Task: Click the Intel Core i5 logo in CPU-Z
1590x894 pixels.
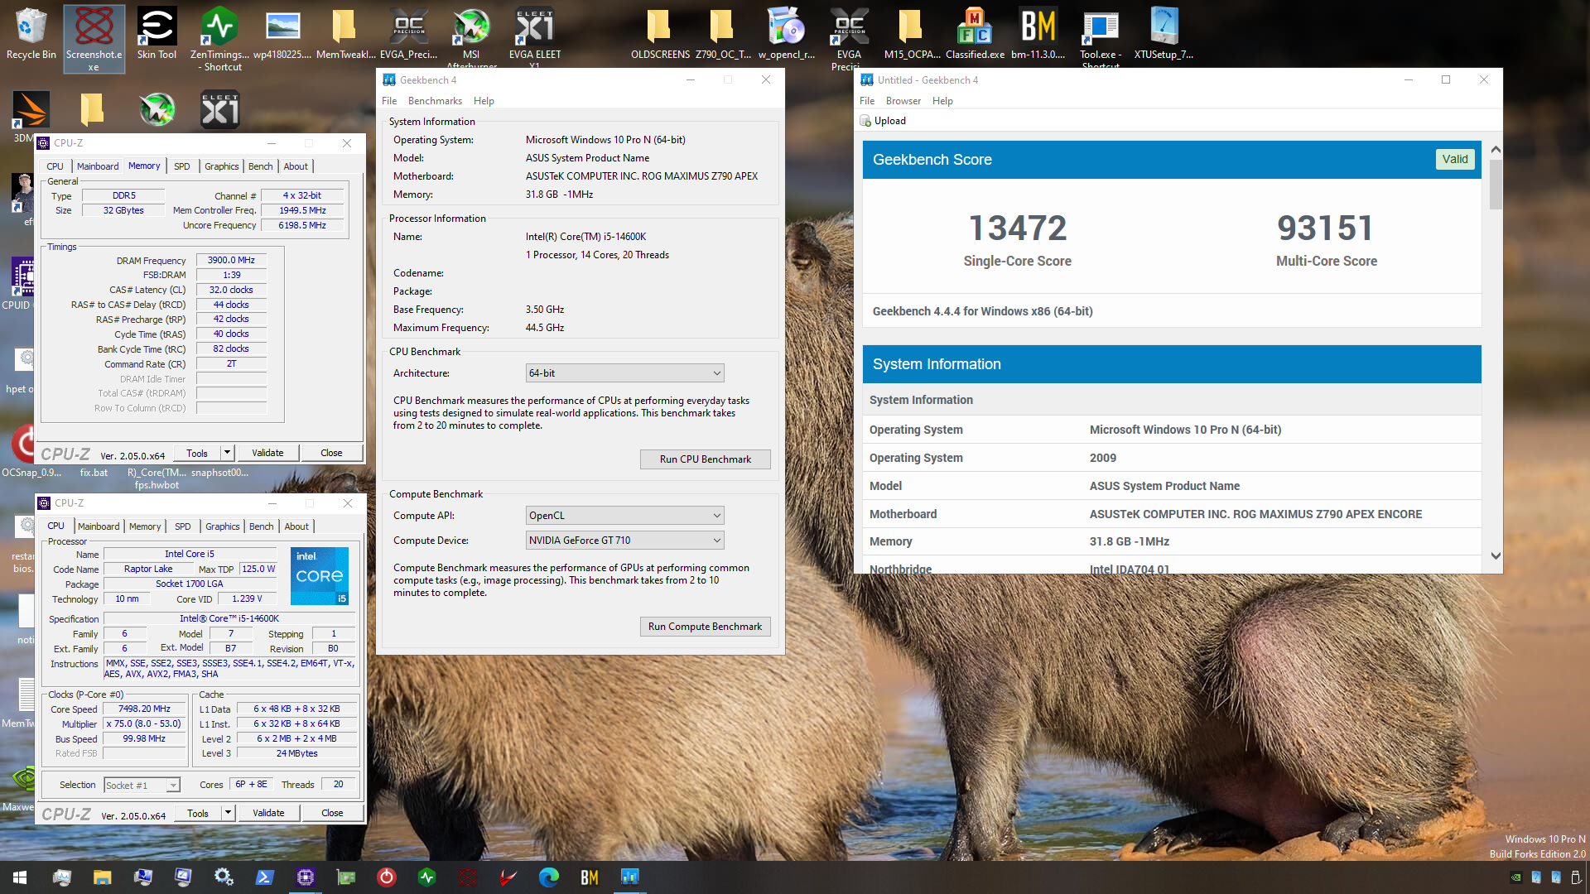Action: point(320,576)
